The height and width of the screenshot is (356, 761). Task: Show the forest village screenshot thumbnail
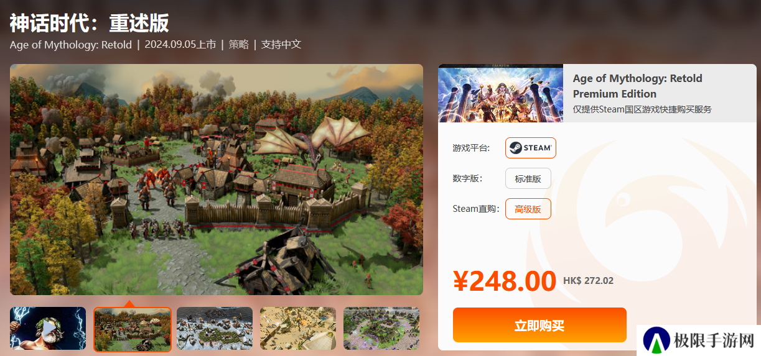click(x=133, y=329)
